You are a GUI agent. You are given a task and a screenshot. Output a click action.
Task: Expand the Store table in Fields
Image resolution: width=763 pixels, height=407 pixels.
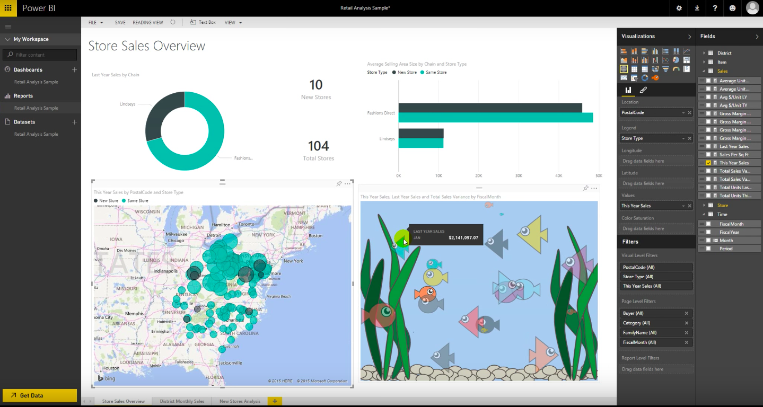pyautogui.click(x=704, y=206)
